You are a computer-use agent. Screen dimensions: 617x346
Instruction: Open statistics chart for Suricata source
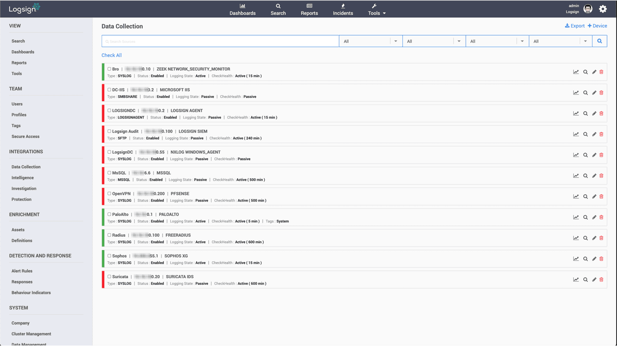tap(576, 279)
